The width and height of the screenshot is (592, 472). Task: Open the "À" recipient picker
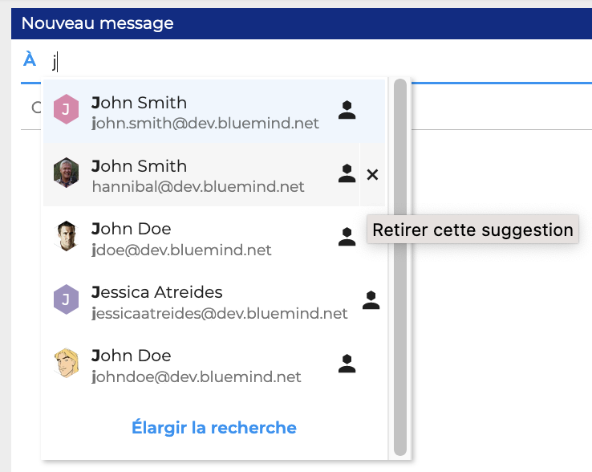(x=30, y=60)
